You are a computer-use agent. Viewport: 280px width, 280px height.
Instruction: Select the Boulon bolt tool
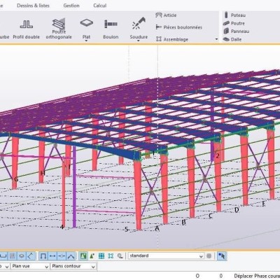[x=111, y=29]
